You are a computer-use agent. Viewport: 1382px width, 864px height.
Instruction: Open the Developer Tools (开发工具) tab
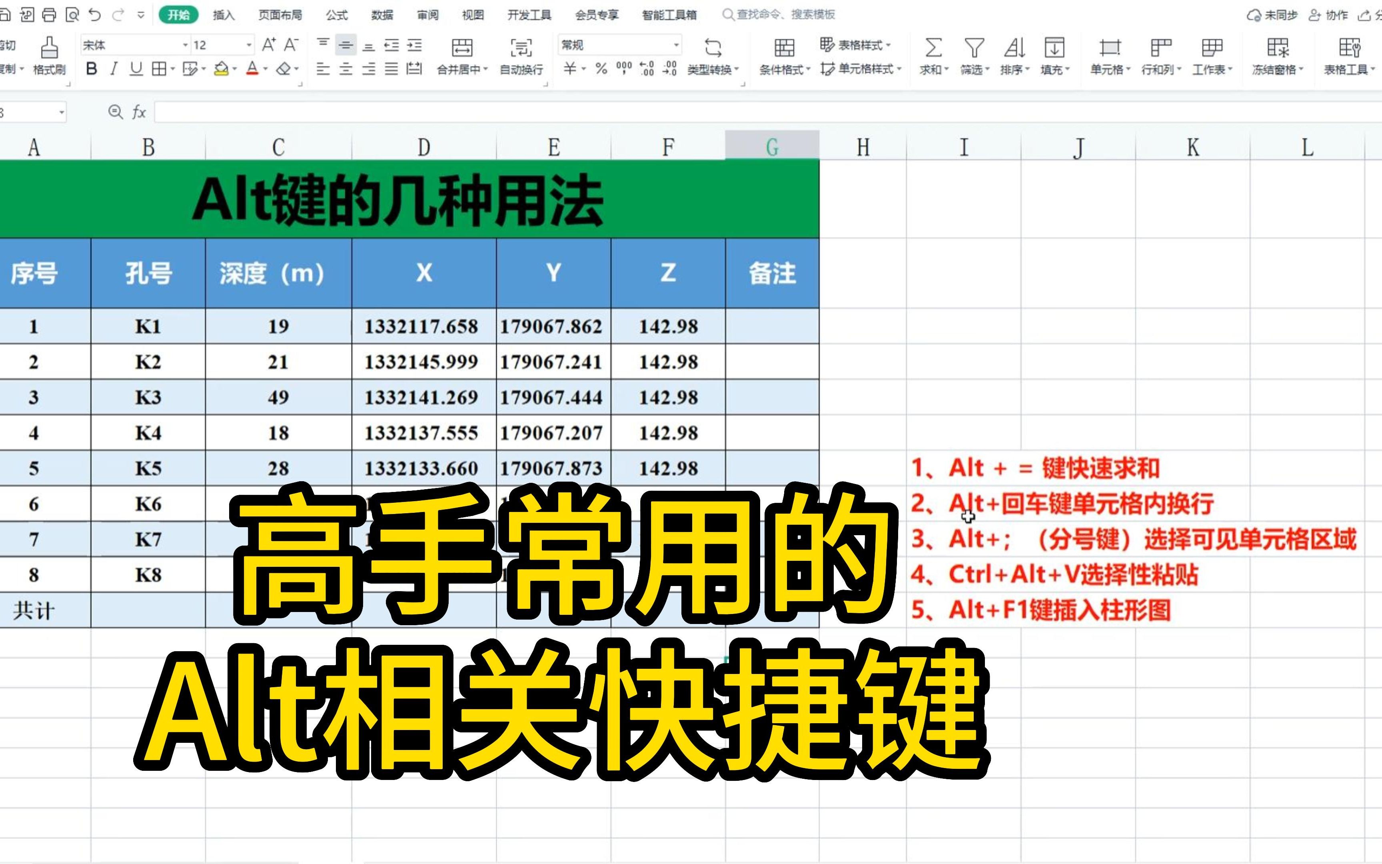click(529, 15)
